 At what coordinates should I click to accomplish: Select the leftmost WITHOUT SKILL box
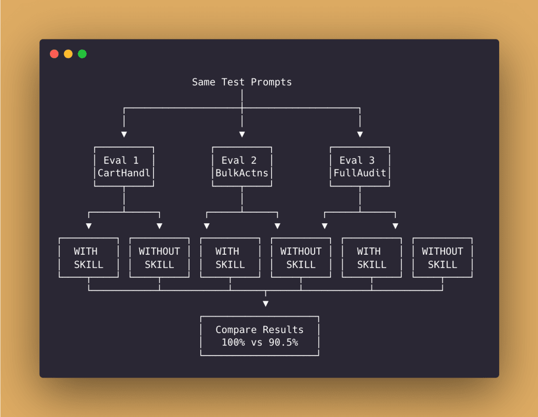coord(159,258)
